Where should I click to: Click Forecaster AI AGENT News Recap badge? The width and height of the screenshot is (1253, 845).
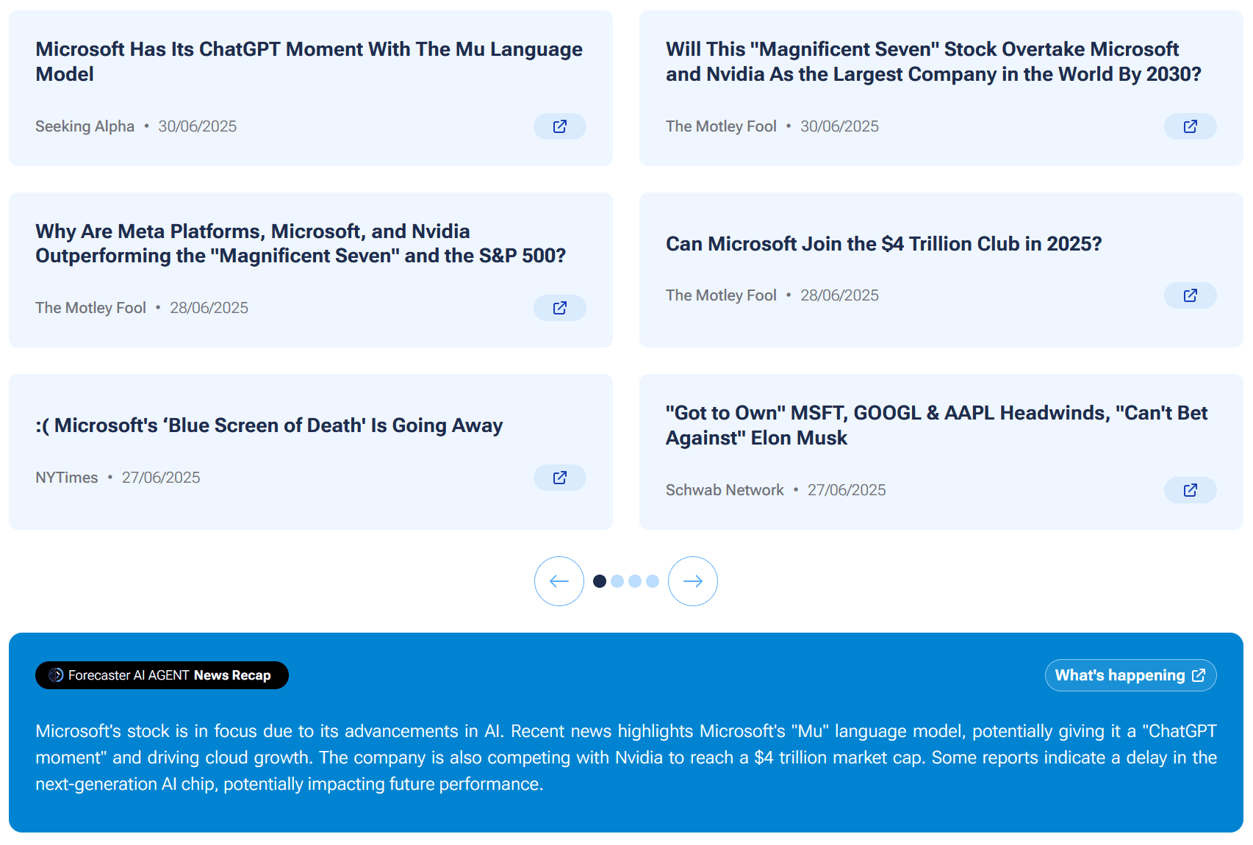coord(162,675)
